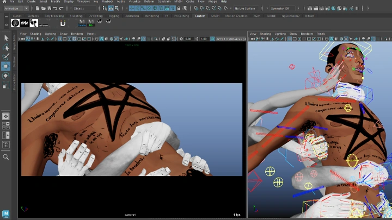Click the search magnifier in the toolbox

6,157
